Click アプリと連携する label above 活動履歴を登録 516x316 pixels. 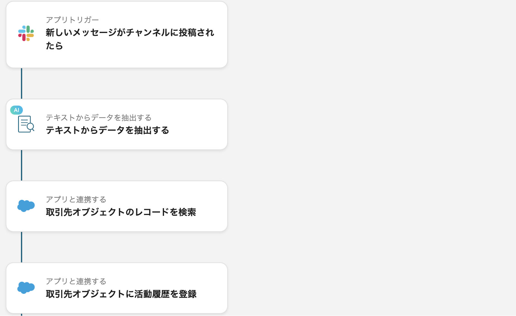pyautogui.click(x=76, y=281)
